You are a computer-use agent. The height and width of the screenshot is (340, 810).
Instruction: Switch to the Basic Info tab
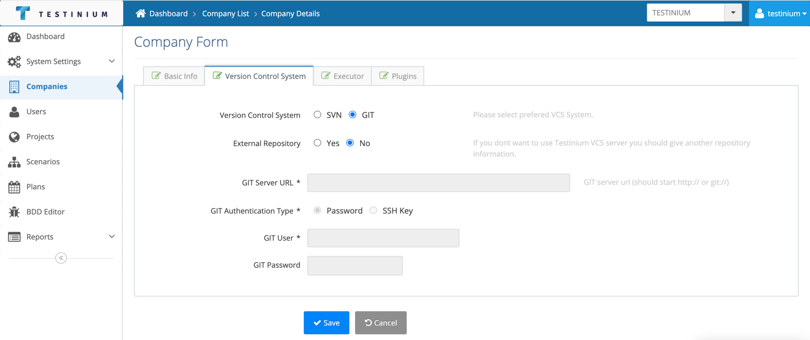click(x=174, y=76)
